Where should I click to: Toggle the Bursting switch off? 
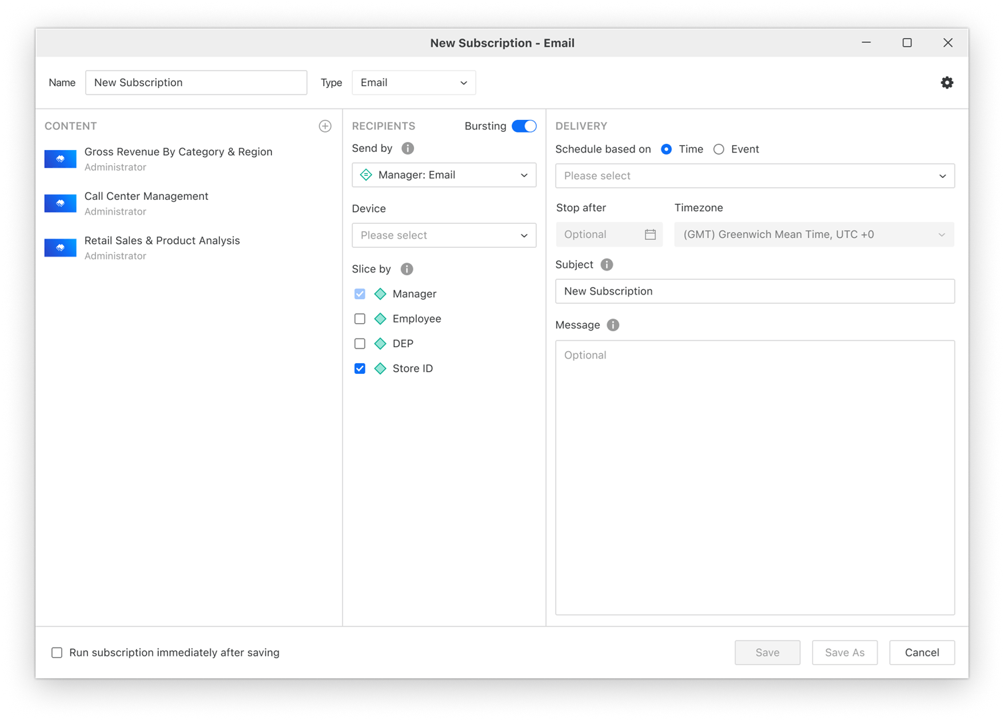click(x=524, y=126)
